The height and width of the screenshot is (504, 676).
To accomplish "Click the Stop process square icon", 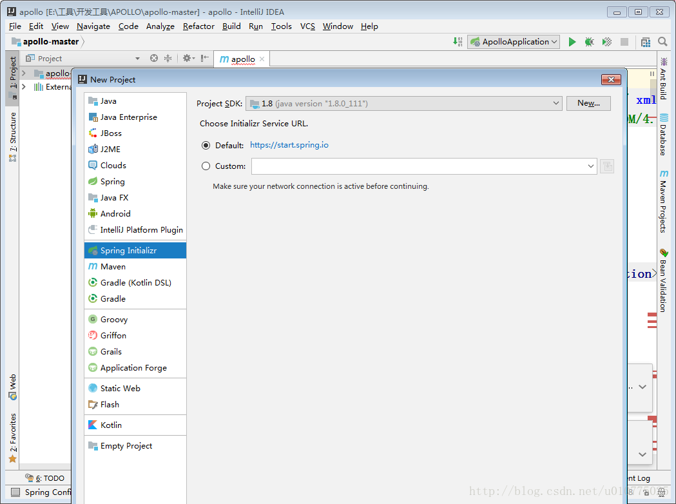I will (624, 42).
